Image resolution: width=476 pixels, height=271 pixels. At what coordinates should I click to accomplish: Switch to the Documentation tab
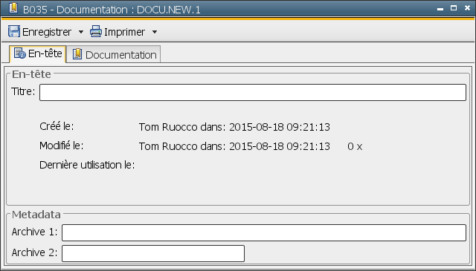[x=114, y=54]
